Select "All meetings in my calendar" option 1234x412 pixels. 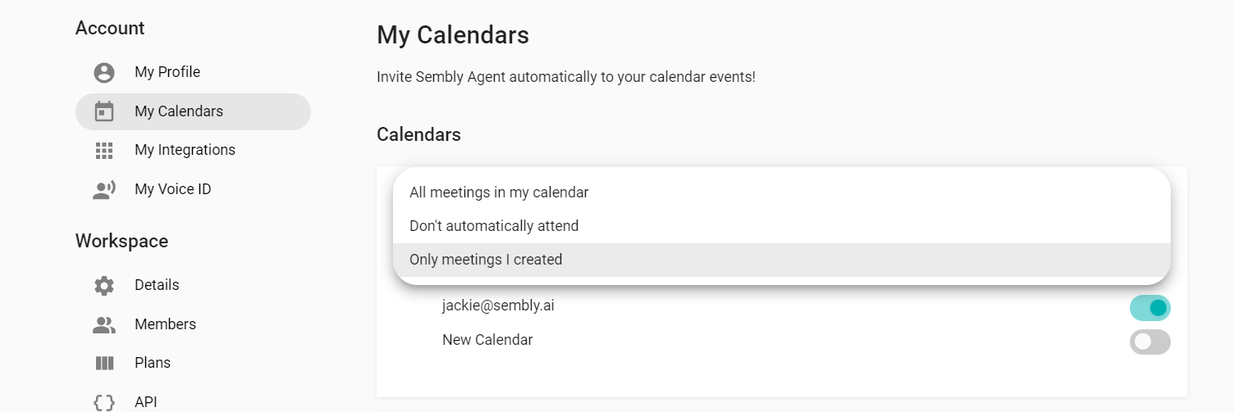pyautogui.click(x=499, y=192)
